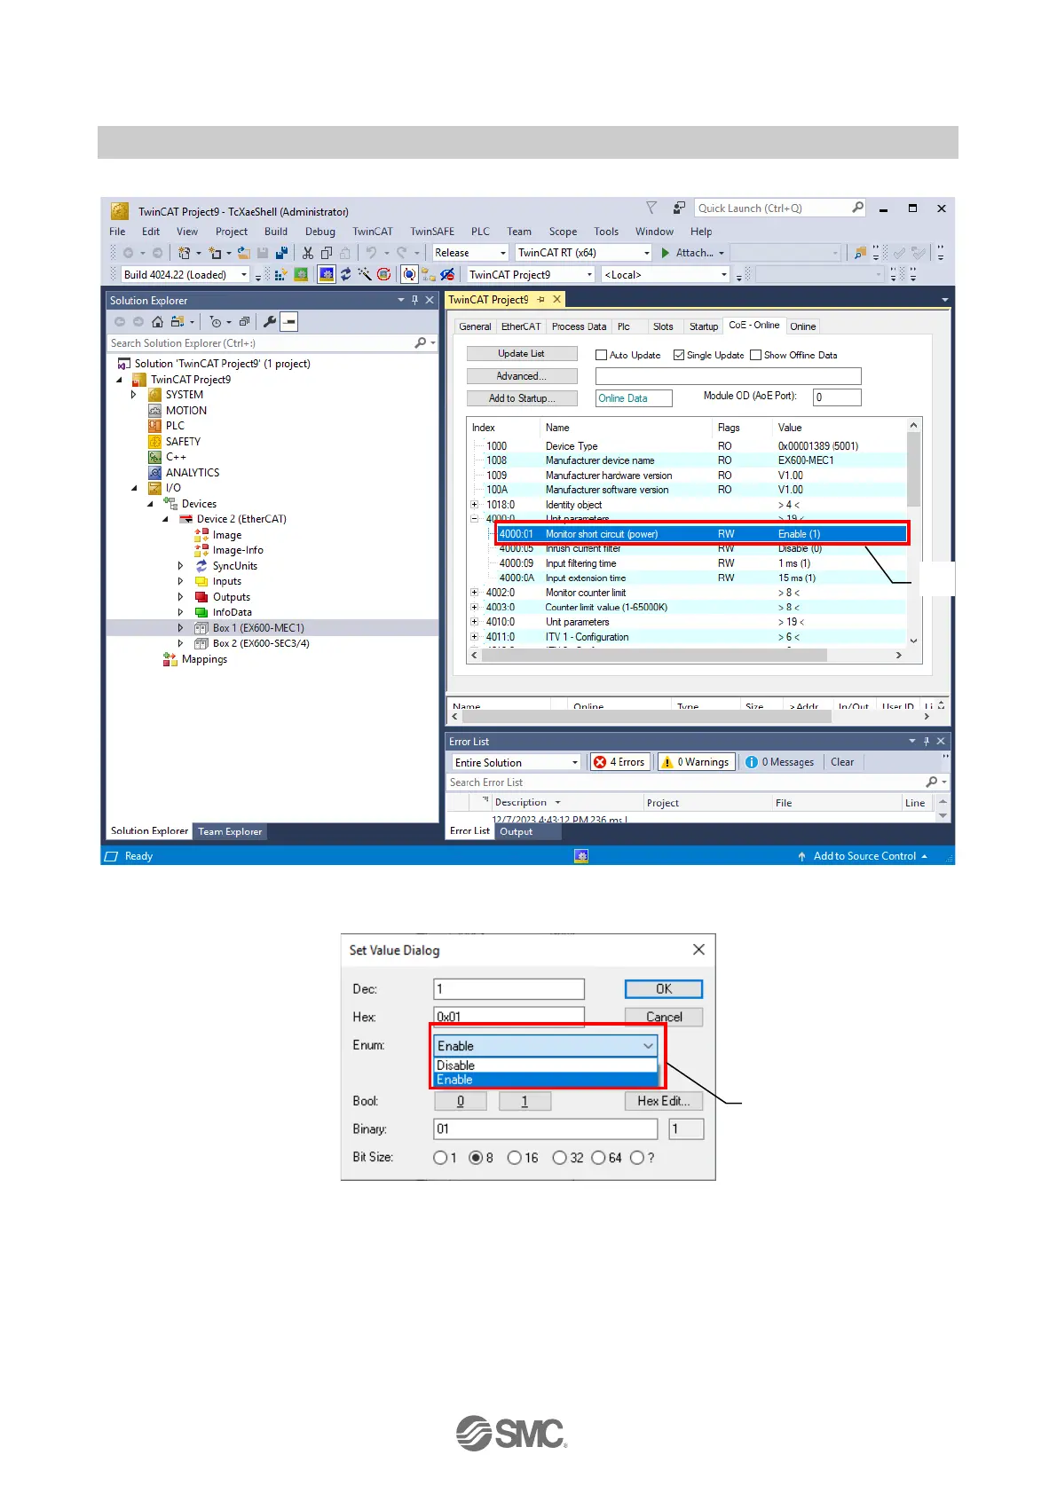1057x1494 pixels.
Task: Open properties wrench icon in Solution Explorer
Action: (x=269, y=322)
